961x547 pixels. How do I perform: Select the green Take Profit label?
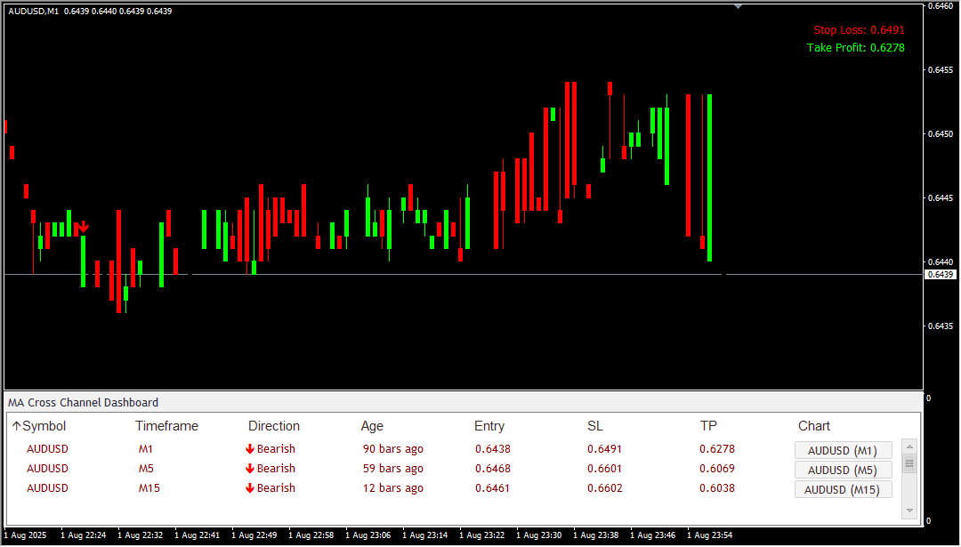pyautogui.click(x=855, y=48)
